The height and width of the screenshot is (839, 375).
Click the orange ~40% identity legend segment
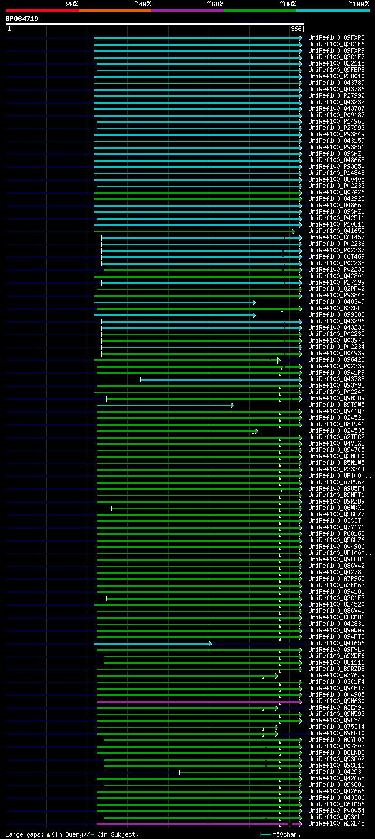(x=115, y=11)
